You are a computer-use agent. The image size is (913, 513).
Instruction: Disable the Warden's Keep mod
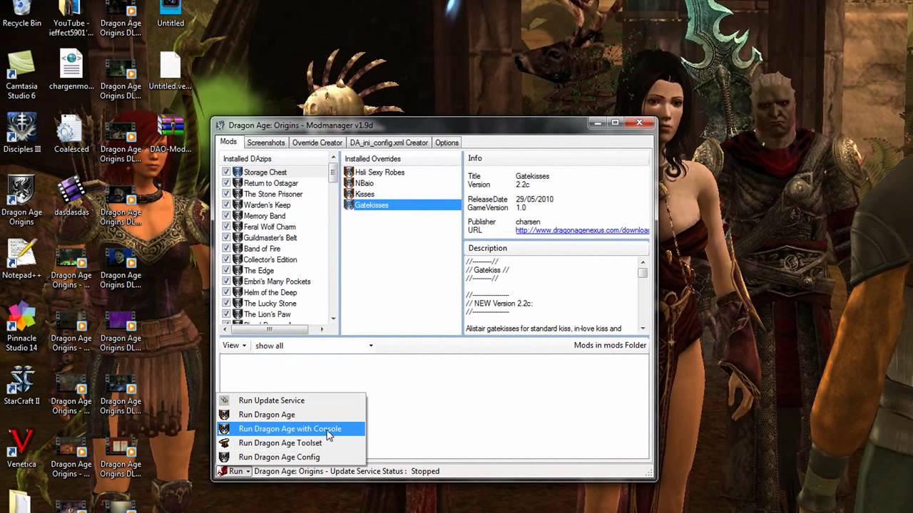(226, 204)
